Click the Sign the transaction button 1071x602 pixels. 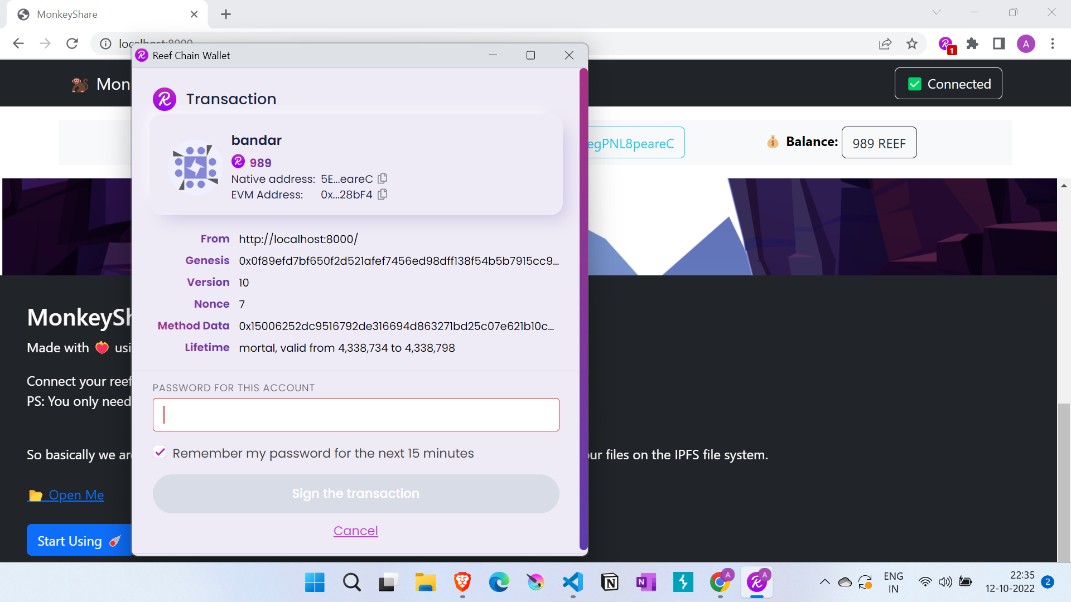point(355,493)
